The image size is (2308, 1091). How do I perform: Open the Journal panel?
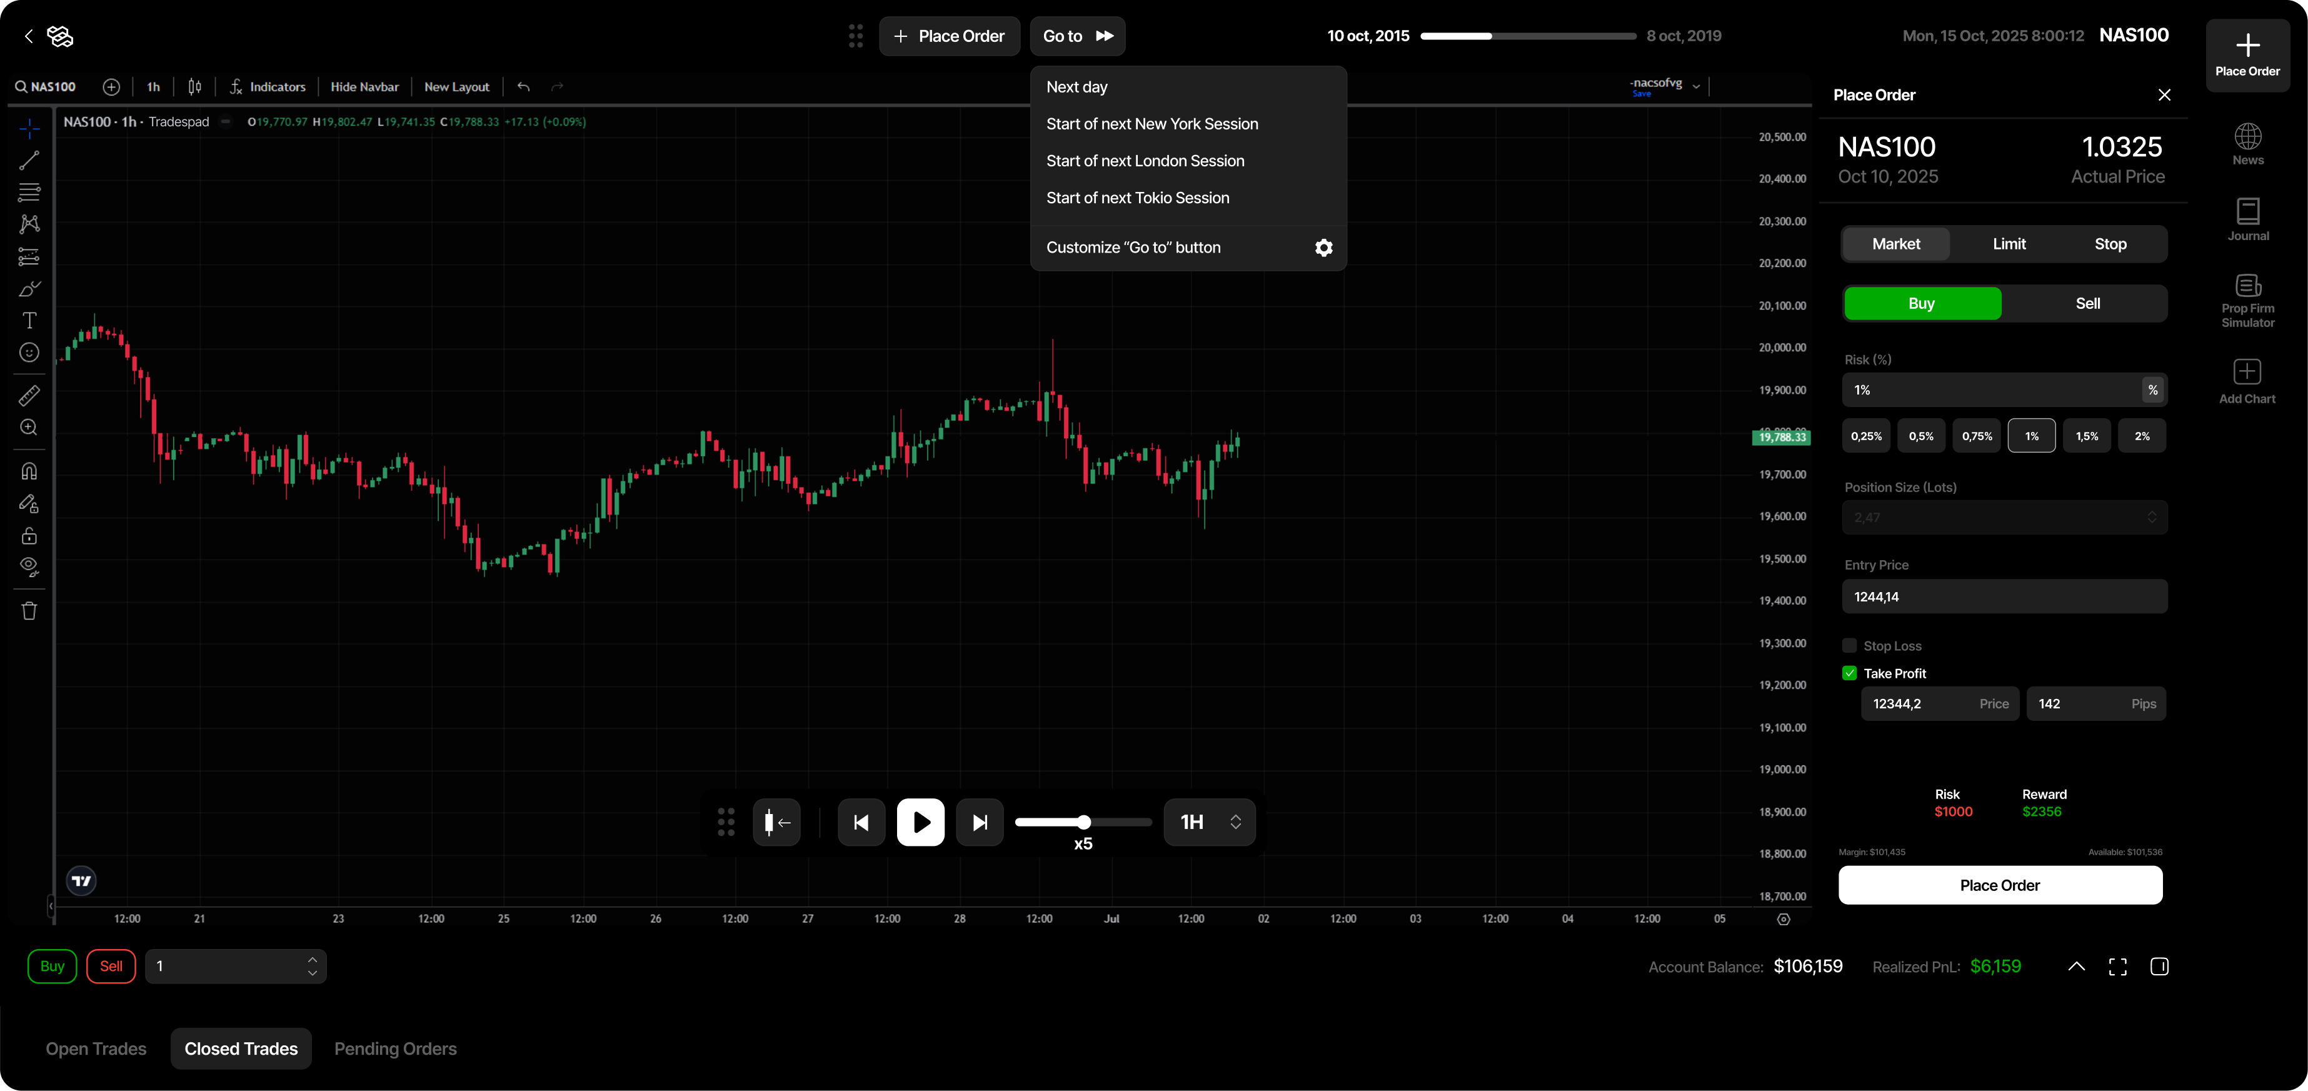pyautogui.click(x=2247, y=219)
